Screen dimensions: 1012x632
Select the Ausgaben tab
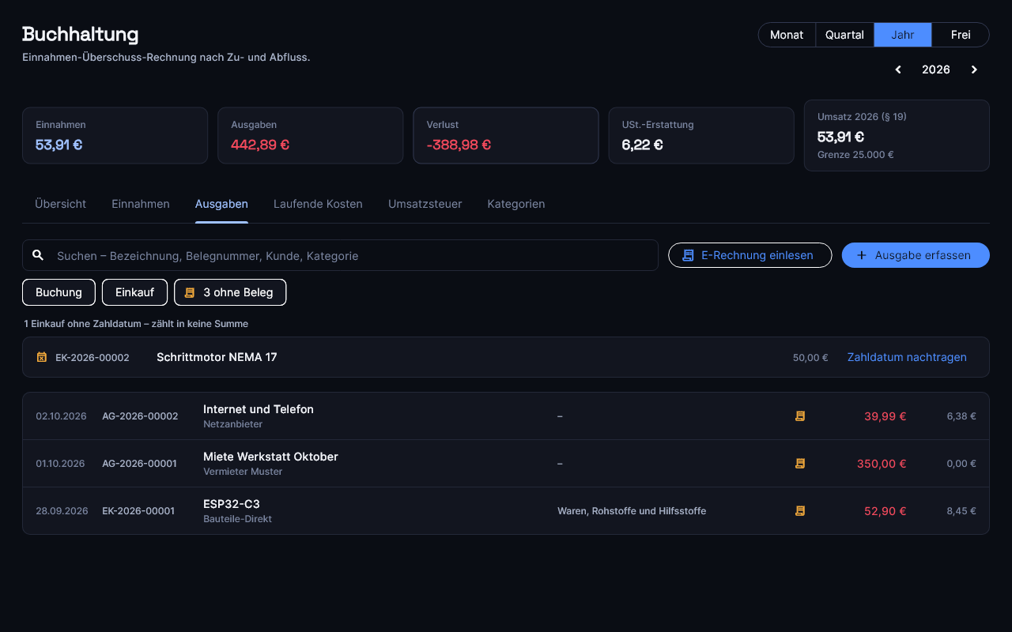click(221, 204)
